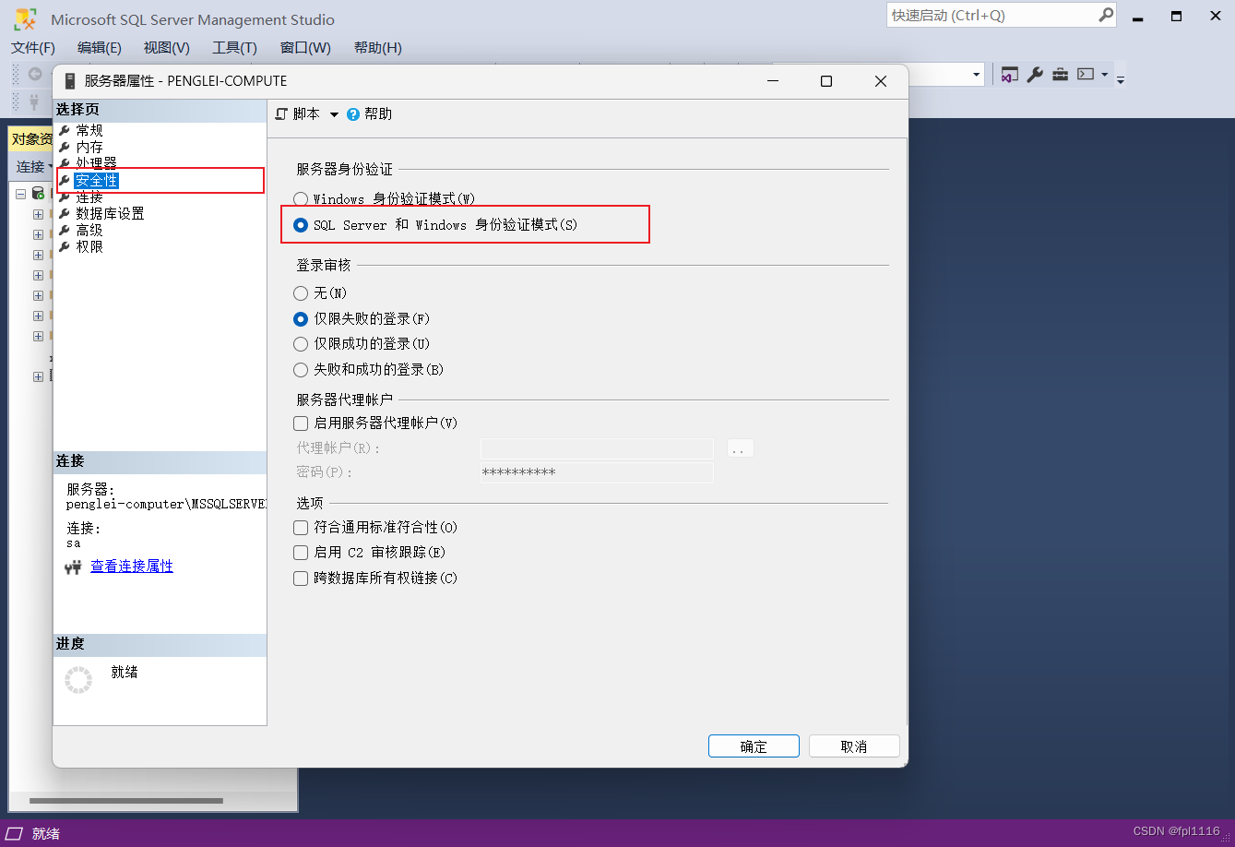Check 符合通用标准符合性(O) option
Screen dimensions: 1235x847
(300, 527)
